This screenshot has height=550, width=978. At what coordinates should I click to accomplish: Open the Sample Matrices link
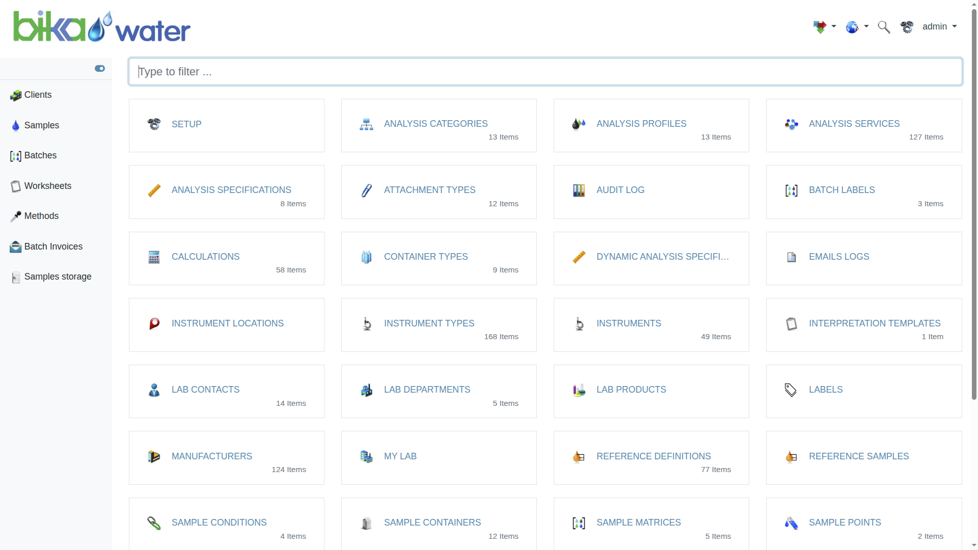[x=638, y=522]
